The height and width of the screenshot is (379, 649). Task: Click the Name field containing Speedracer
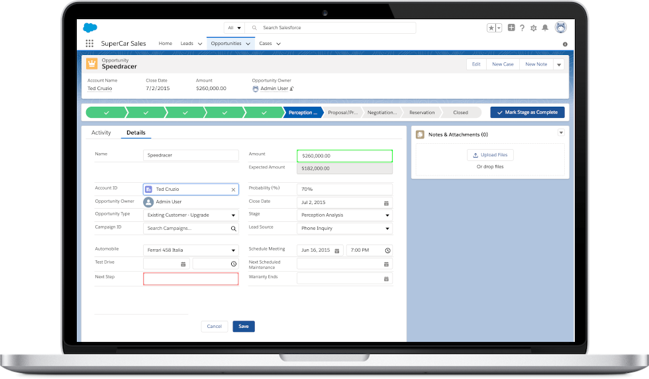191,155
